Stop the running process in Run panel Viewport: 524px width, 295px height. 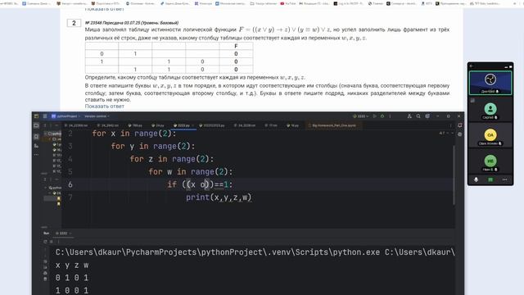[x=52, y=242]
